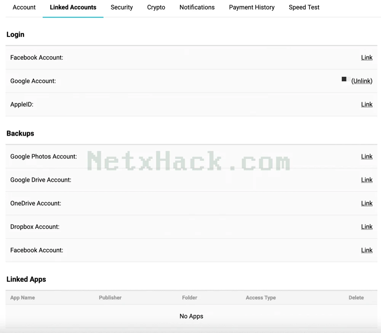Link Google Drive Account
This screenshot has width=381, height=333.
coord(367,180)
